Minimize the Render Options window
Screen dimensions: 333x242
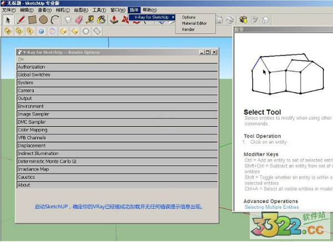pos(202,52)
